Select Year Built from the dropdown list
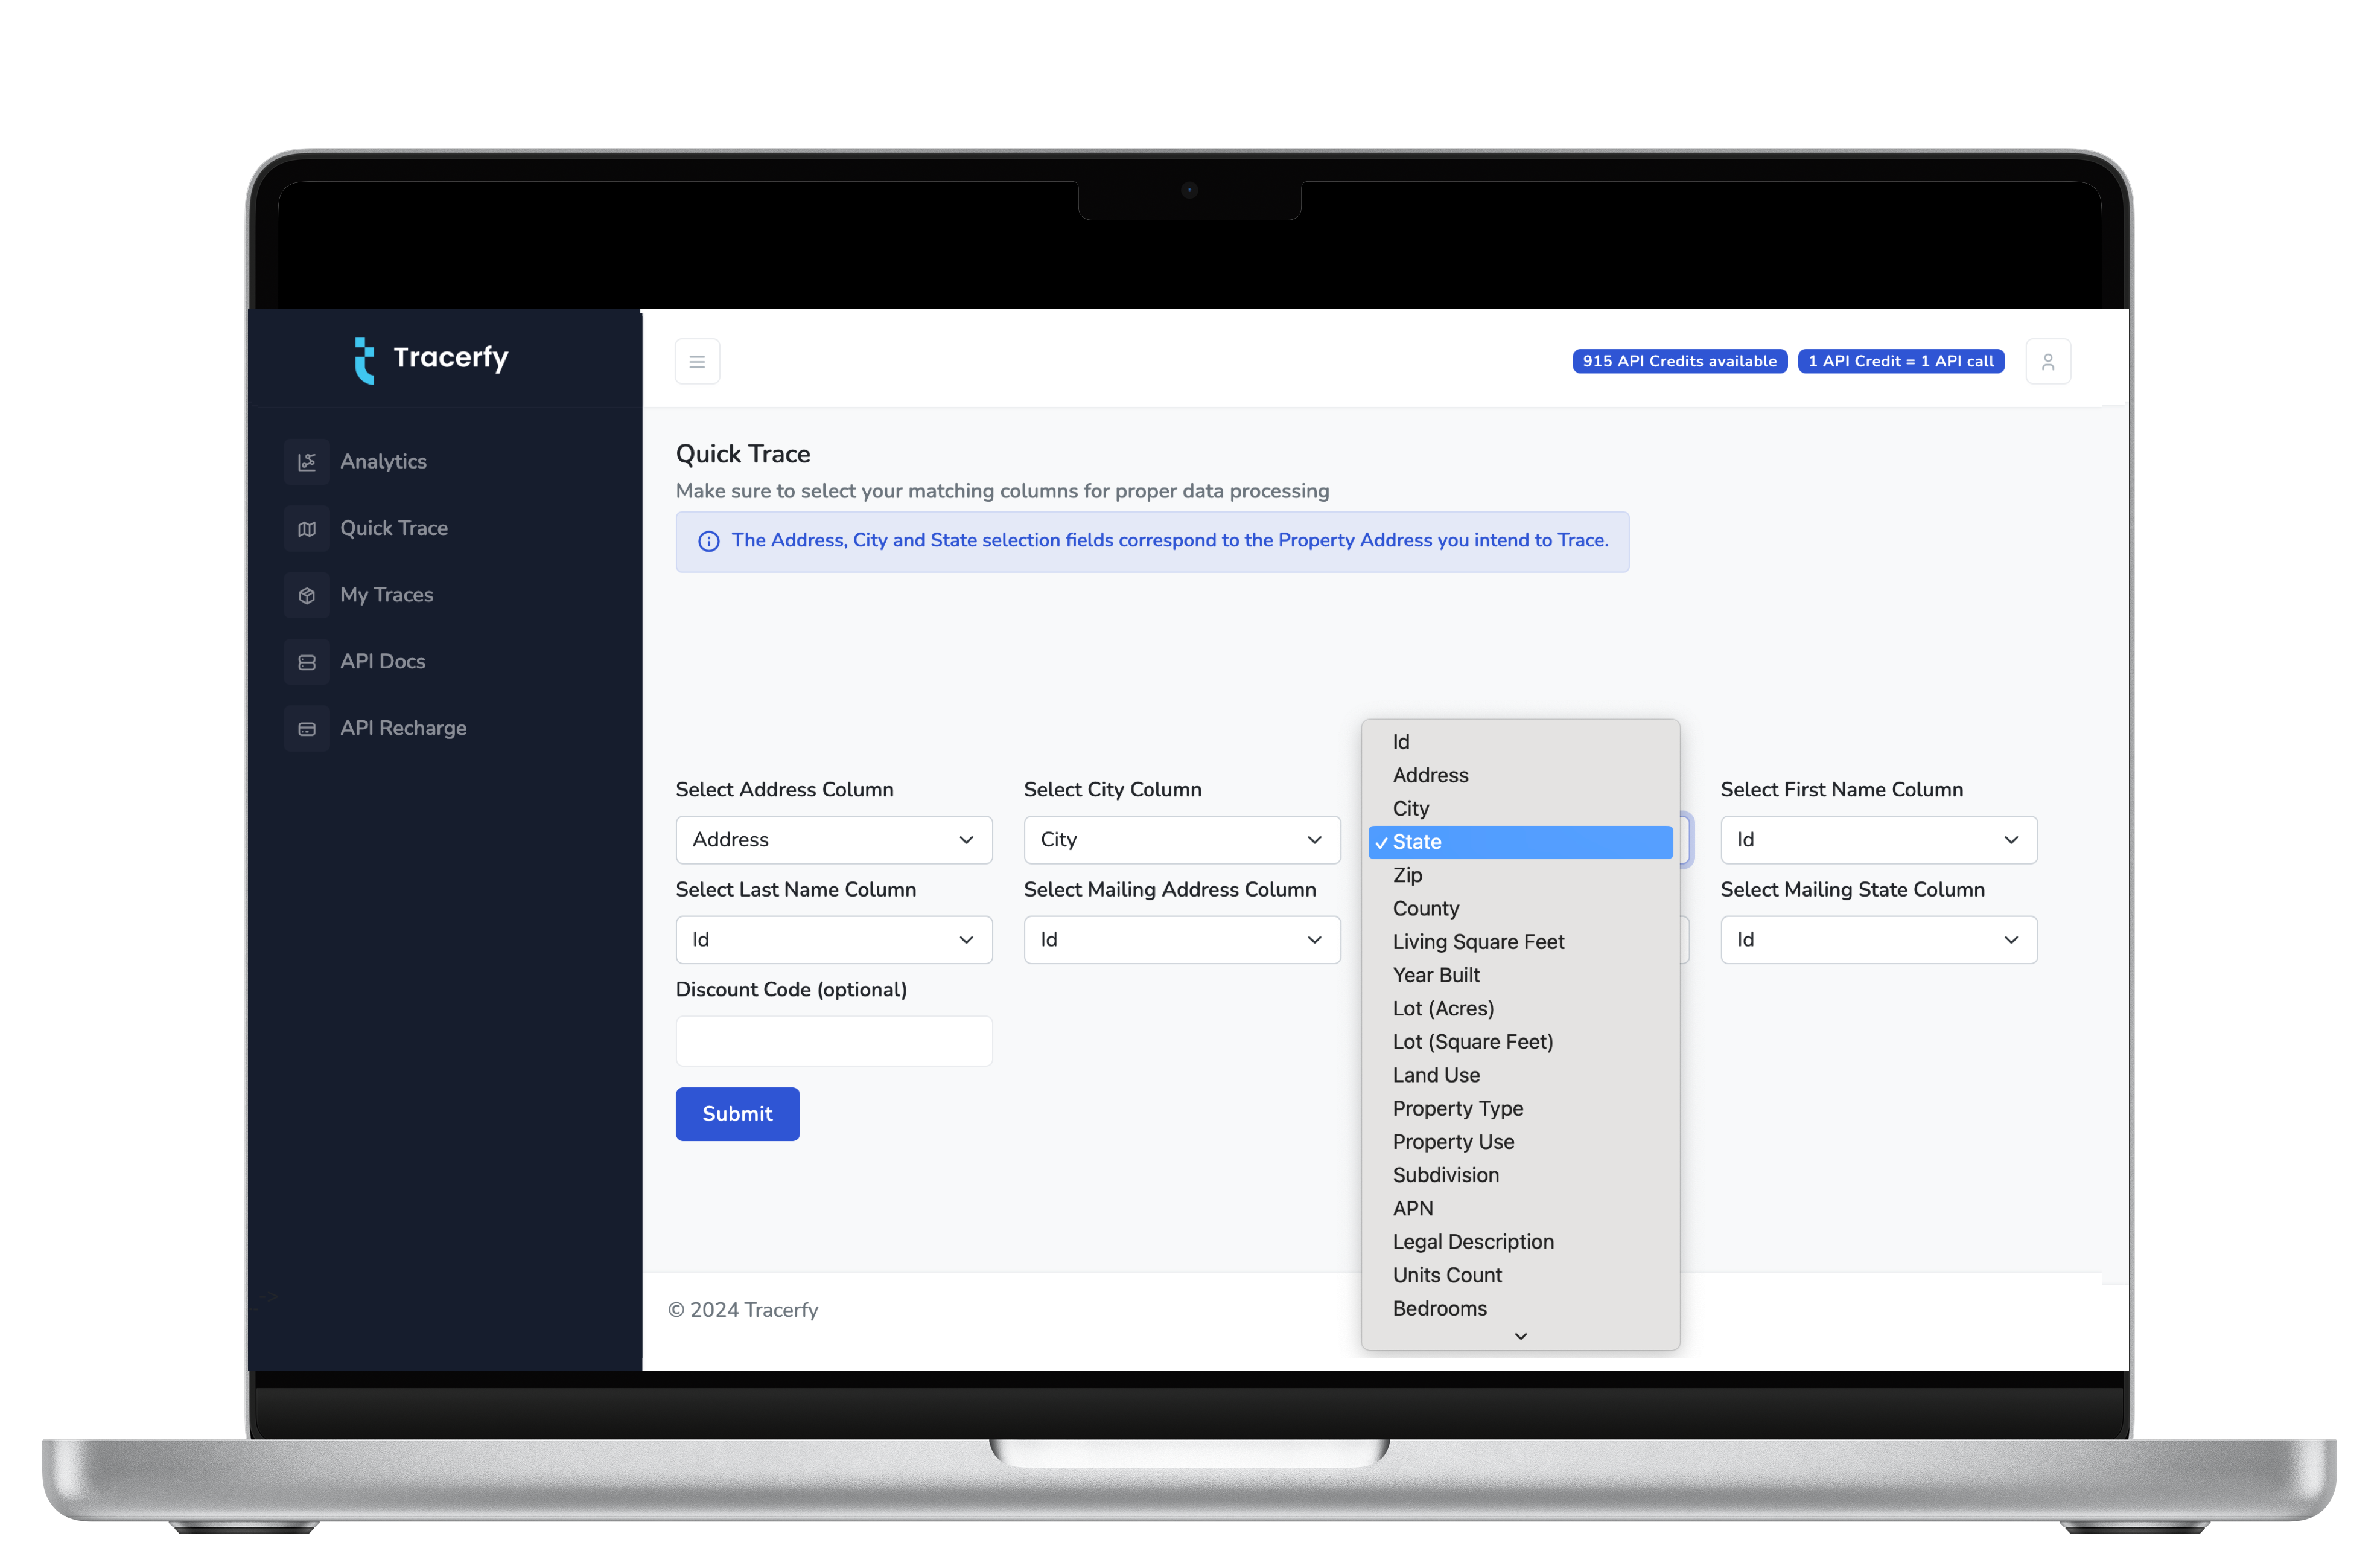Screen dimensions: 2380x1548 click(x=1436, y=974)
